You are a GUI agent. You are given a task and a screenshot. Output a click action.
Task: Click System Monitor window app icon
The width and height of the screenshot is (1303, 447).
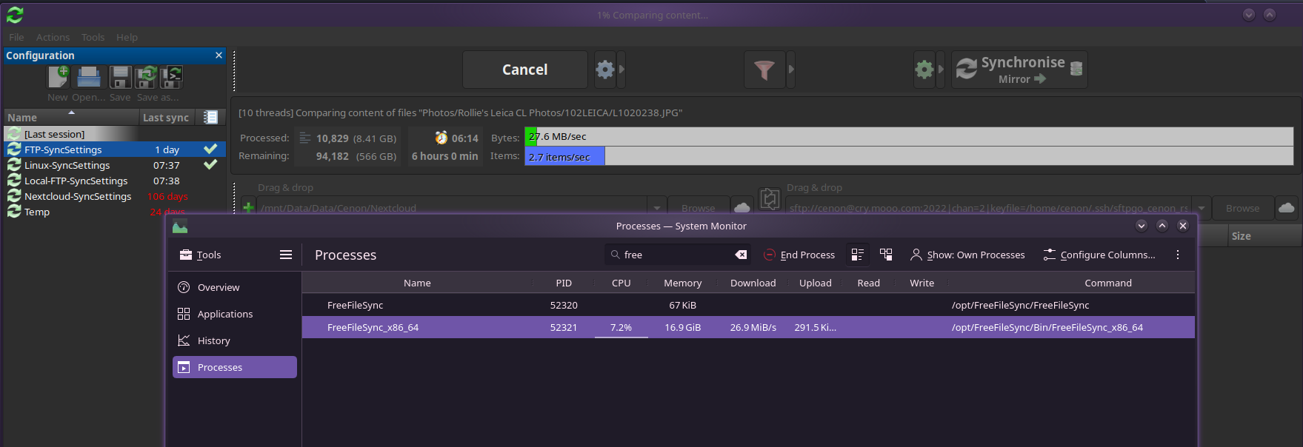click(180, 226)
